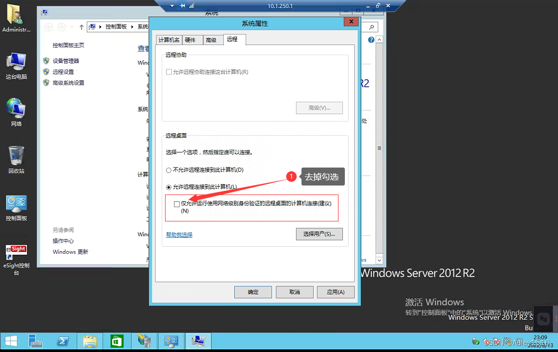Click the 选择用户(S)... button

coord(319,234)
